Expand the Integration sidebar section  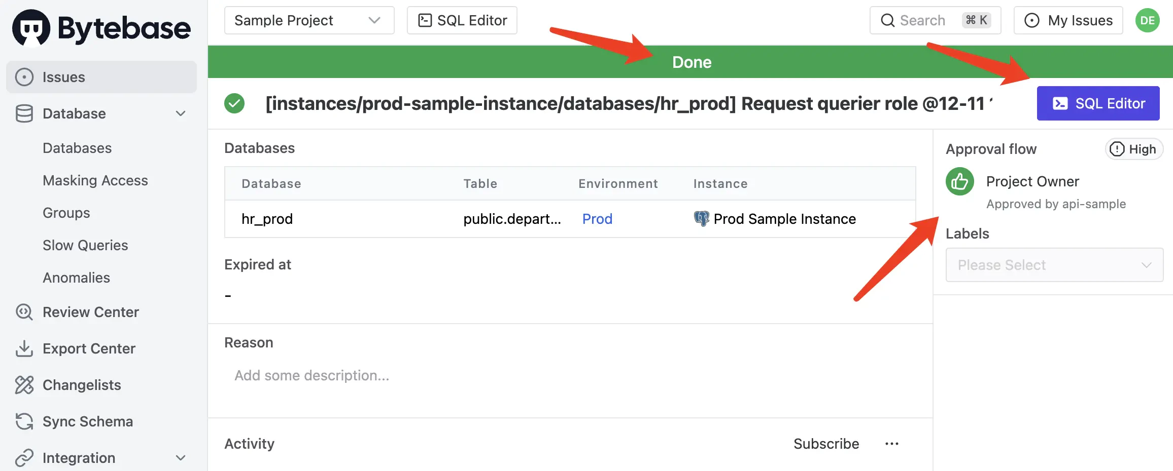181,458
